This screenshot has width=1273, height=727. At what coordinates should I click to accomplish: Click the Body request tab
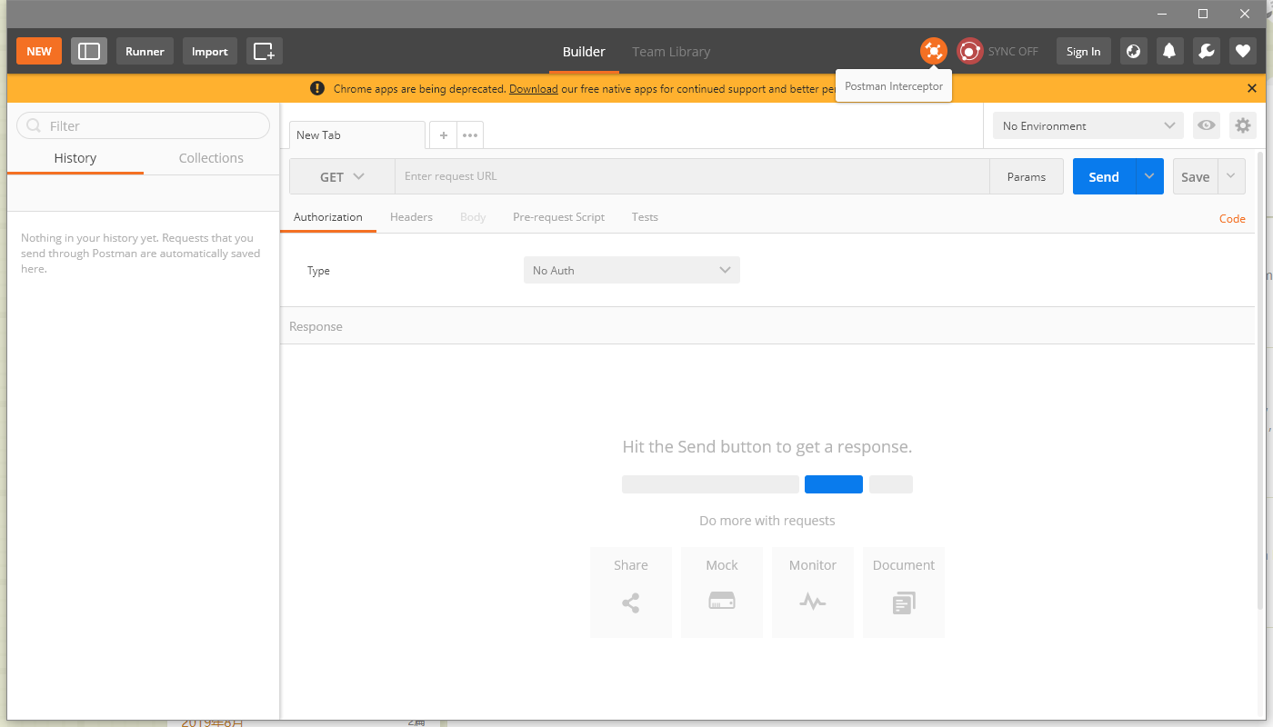[473, 217]
